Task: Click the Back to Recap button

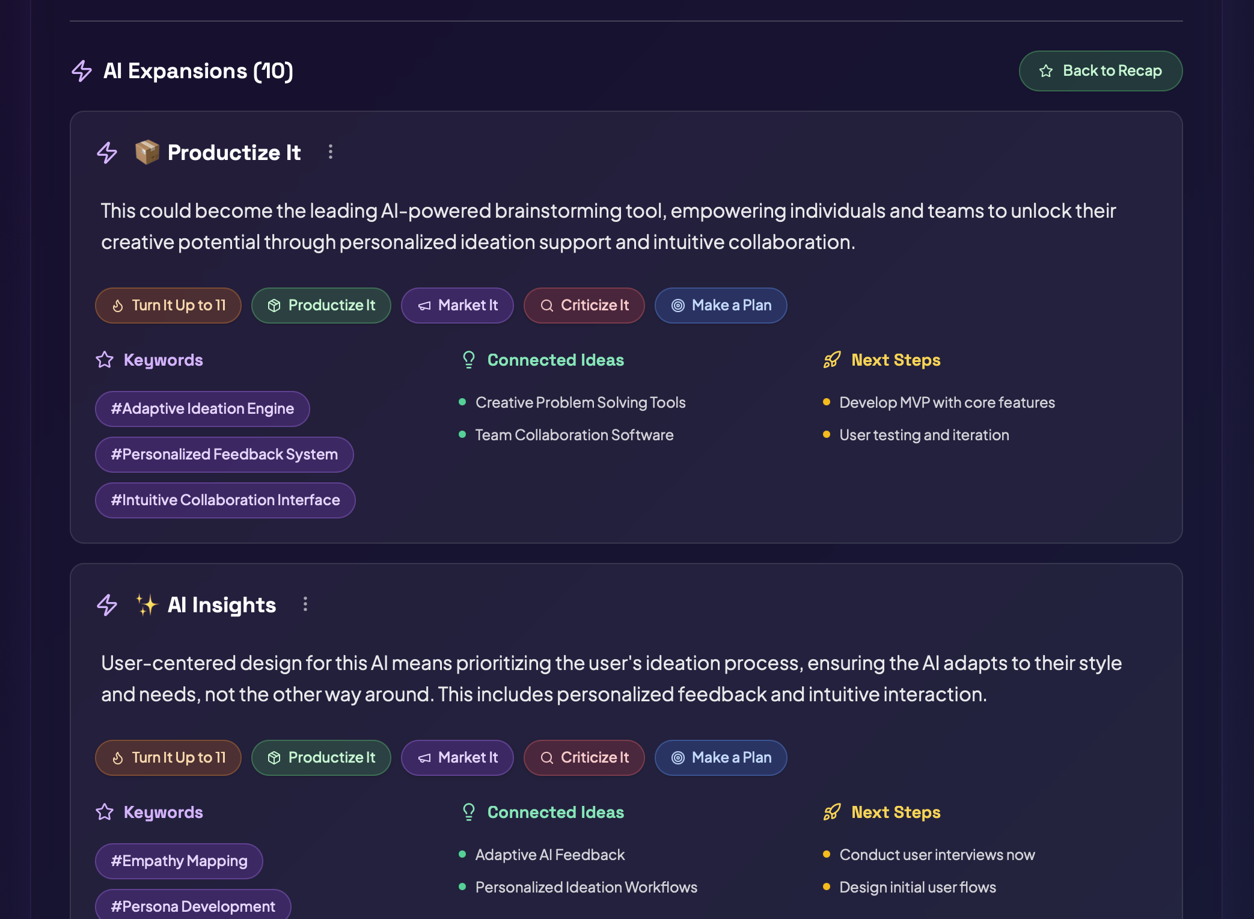Action: tap(1100, 71)
